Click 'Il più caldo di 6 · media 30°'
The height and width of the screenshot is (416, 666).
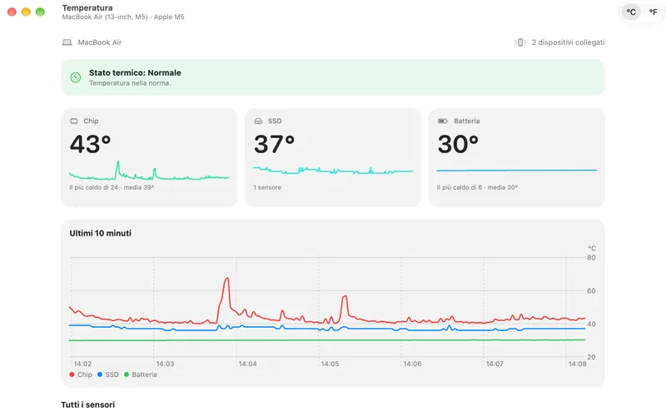[x=477, y=187]
